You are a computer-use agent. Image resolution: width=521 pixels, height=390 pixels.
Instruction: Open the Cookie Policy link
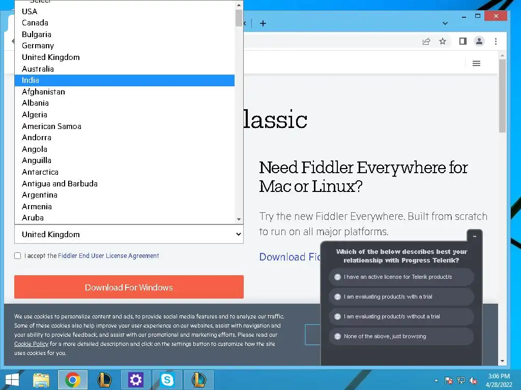[31, 344]
